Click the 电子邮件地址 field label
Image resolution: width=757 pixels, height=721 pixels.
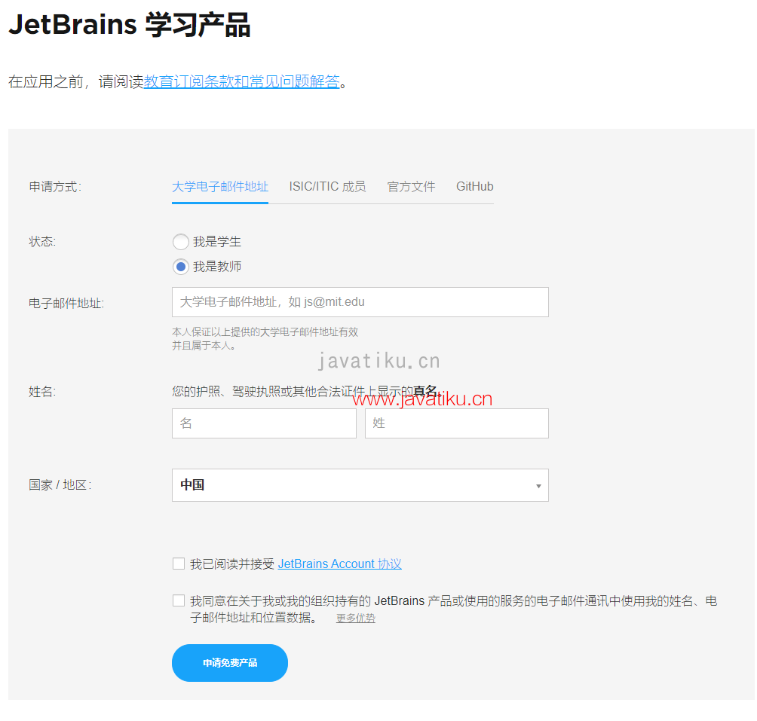click(66, 304)
